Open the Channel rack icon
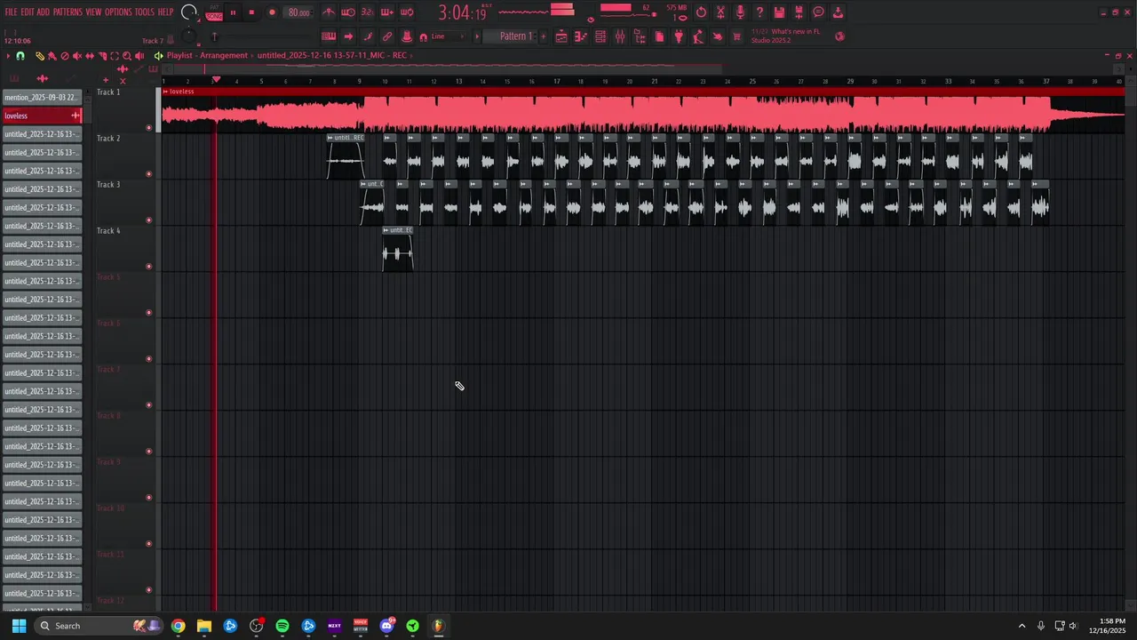Image resolution: width=1137 pixels, height=640 pixels. 600,36
